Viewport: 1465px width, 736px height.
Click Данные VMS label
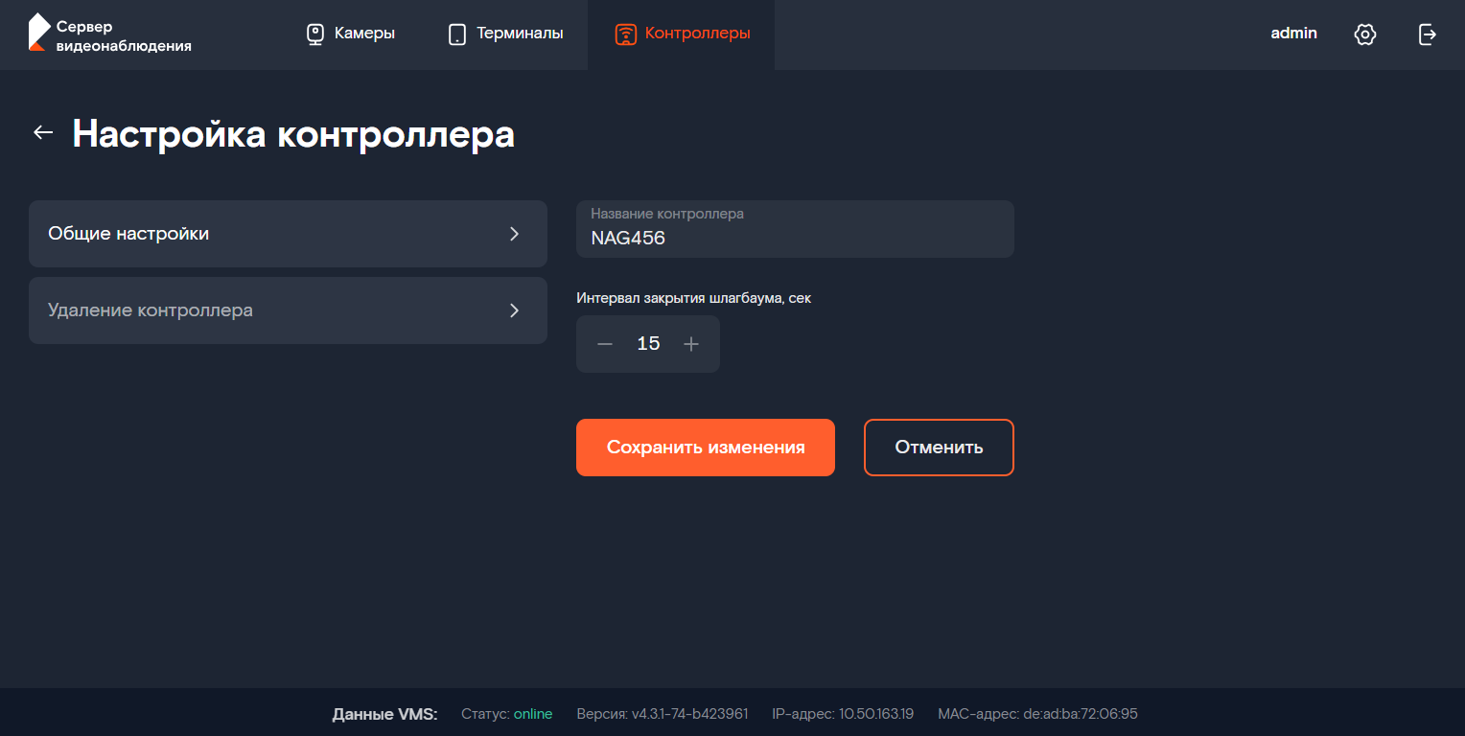click(384, 714)
